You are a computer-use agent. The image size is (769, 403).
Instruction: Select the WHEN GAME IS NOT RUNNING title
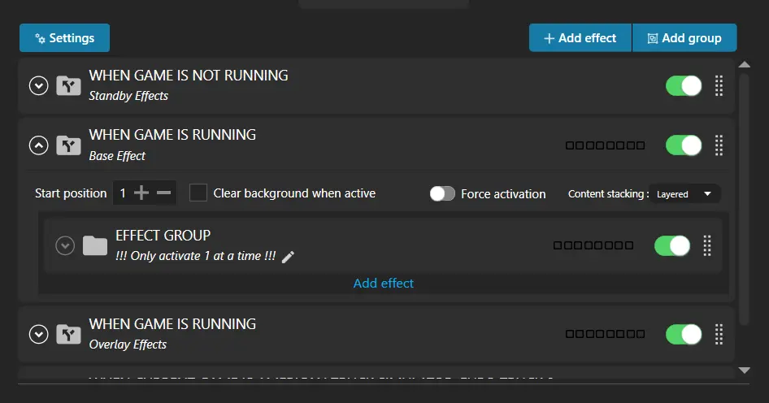[x=189, y=76]
